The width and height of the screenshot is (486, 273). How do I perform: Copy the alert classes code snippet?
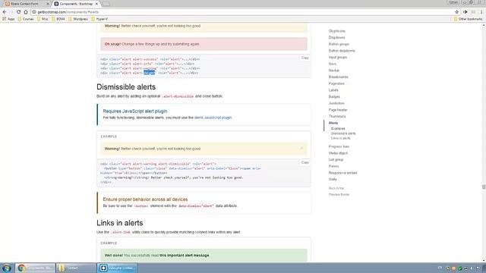305,58
